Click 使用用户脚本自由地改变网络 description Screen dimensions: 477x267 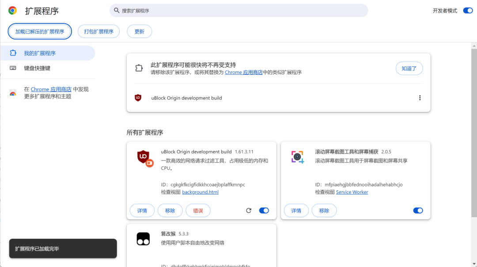coord(193,243)
